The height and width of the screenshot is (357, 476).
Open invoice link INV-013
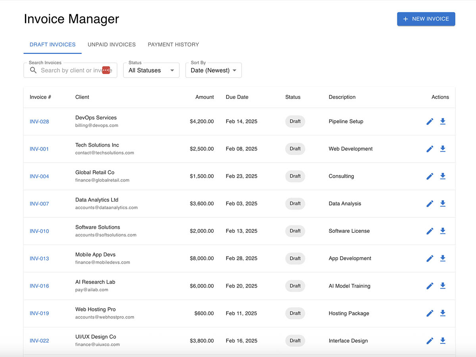point(39,258)
